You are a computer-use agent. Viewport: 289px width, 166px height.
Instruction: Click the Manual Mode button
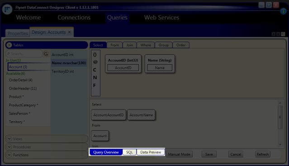point(179,154)
